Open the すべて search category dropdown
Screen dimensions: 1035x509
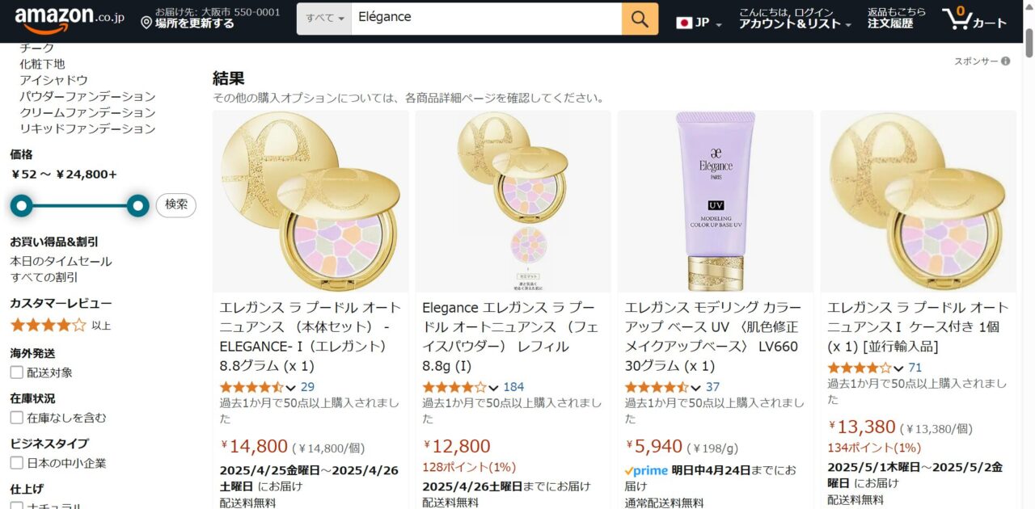[x=324, y=19]
